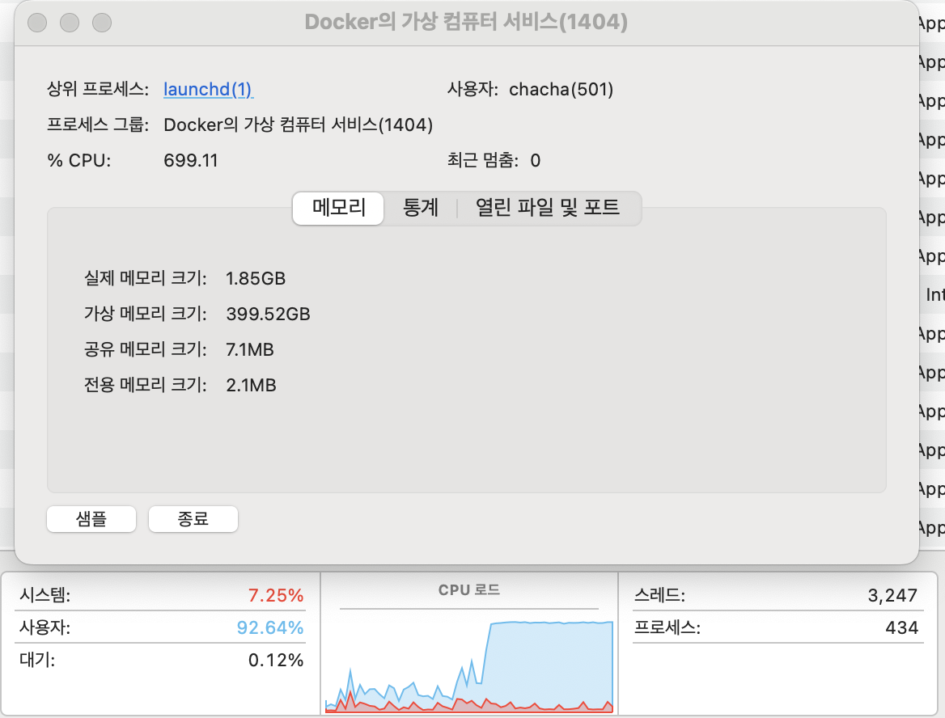Zoom the Docker process info window
This screenshot has height=718, width=945.
102,23
